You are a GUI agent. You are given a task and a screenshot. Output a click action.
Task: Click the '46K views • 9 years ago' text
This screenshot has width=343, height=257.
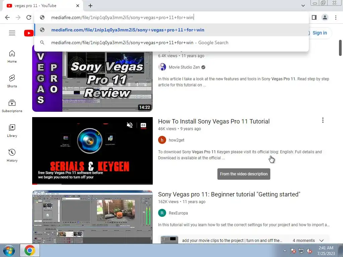coord(180,129)
